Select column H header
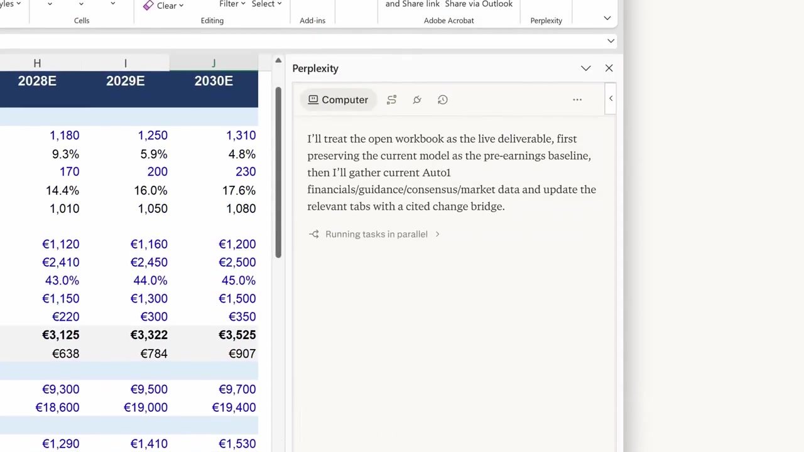804x452 pixels. 37,63
